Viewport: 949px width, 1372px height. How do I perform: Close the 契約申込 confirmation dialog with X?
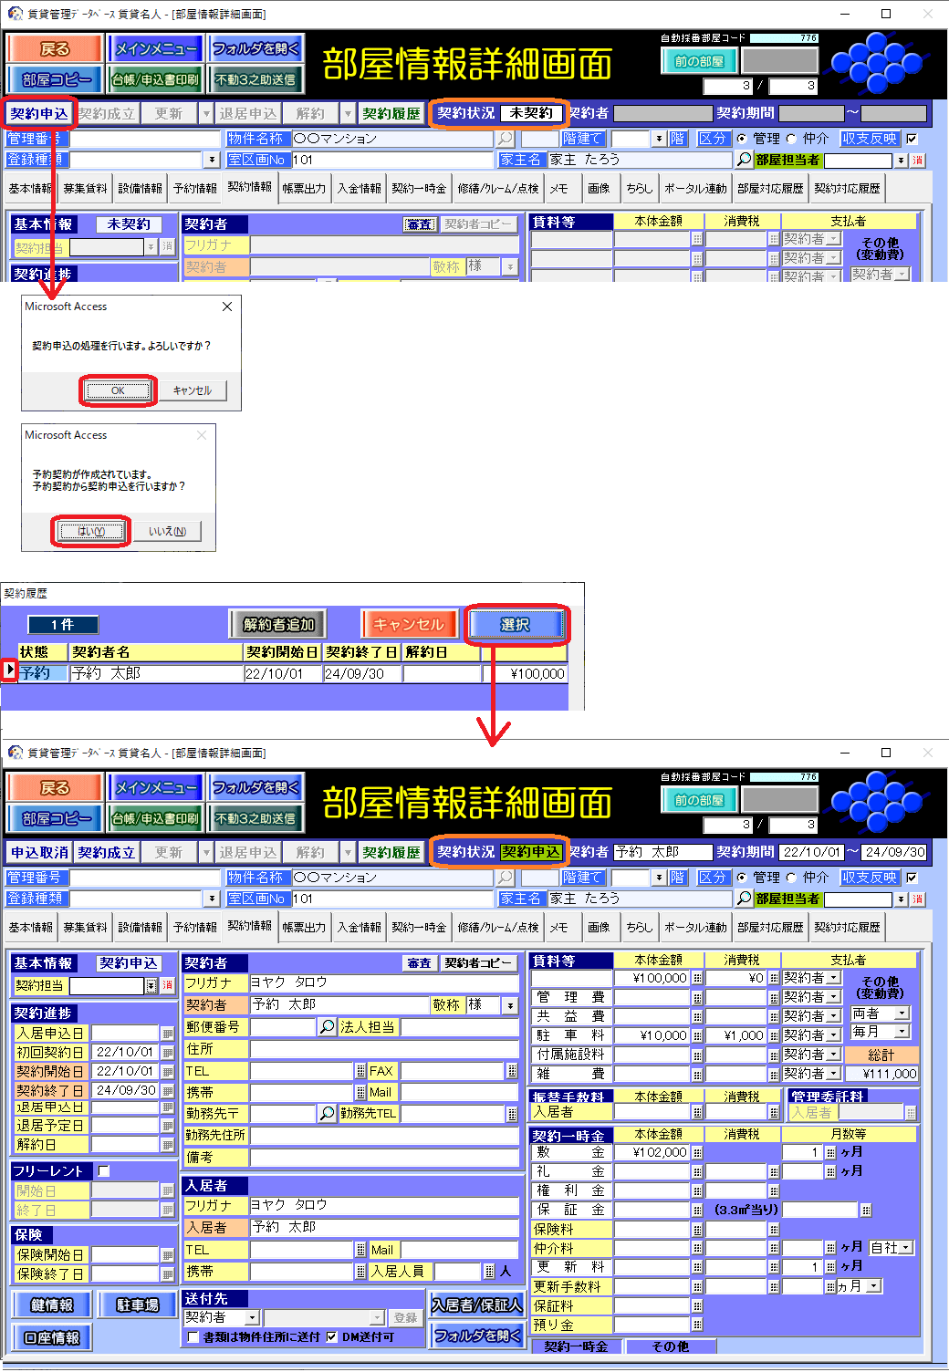(227, 307)
